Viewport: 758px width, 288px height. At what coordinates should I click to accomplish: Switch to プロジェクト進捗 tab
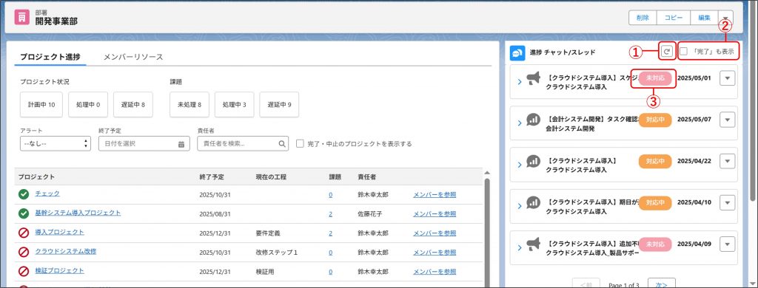click(x=50, y=56)
